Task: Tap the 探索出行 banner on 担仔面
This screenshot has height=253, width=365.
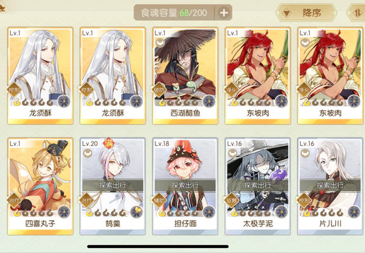Action: 185,185
